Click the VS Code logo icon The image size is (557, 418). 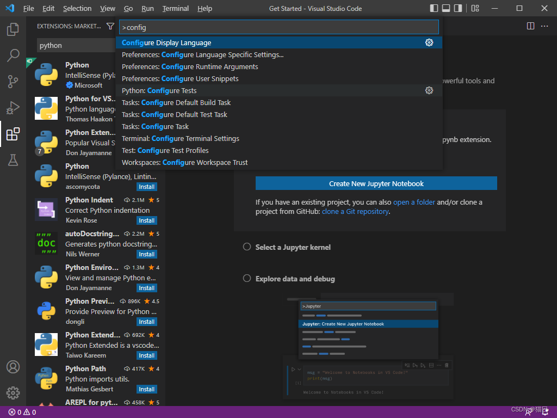(10, 8)
